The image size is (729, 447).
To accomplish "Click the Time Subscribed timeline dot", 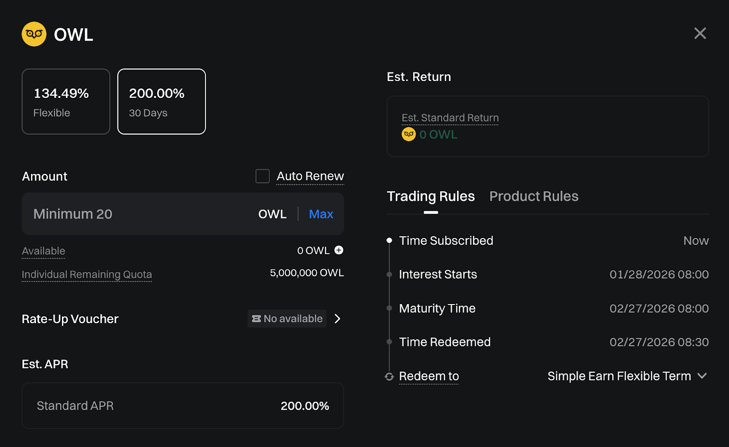I will (x=389, y=240).
